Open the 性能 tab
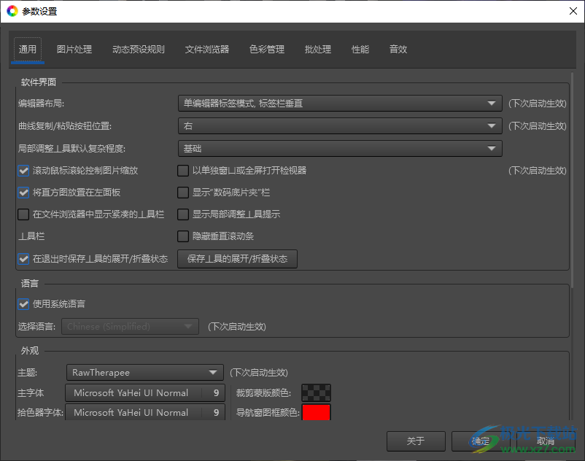 360,49
